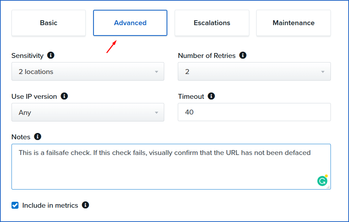Click the 'Include in metrics' label text

click(x=50, y=205)
